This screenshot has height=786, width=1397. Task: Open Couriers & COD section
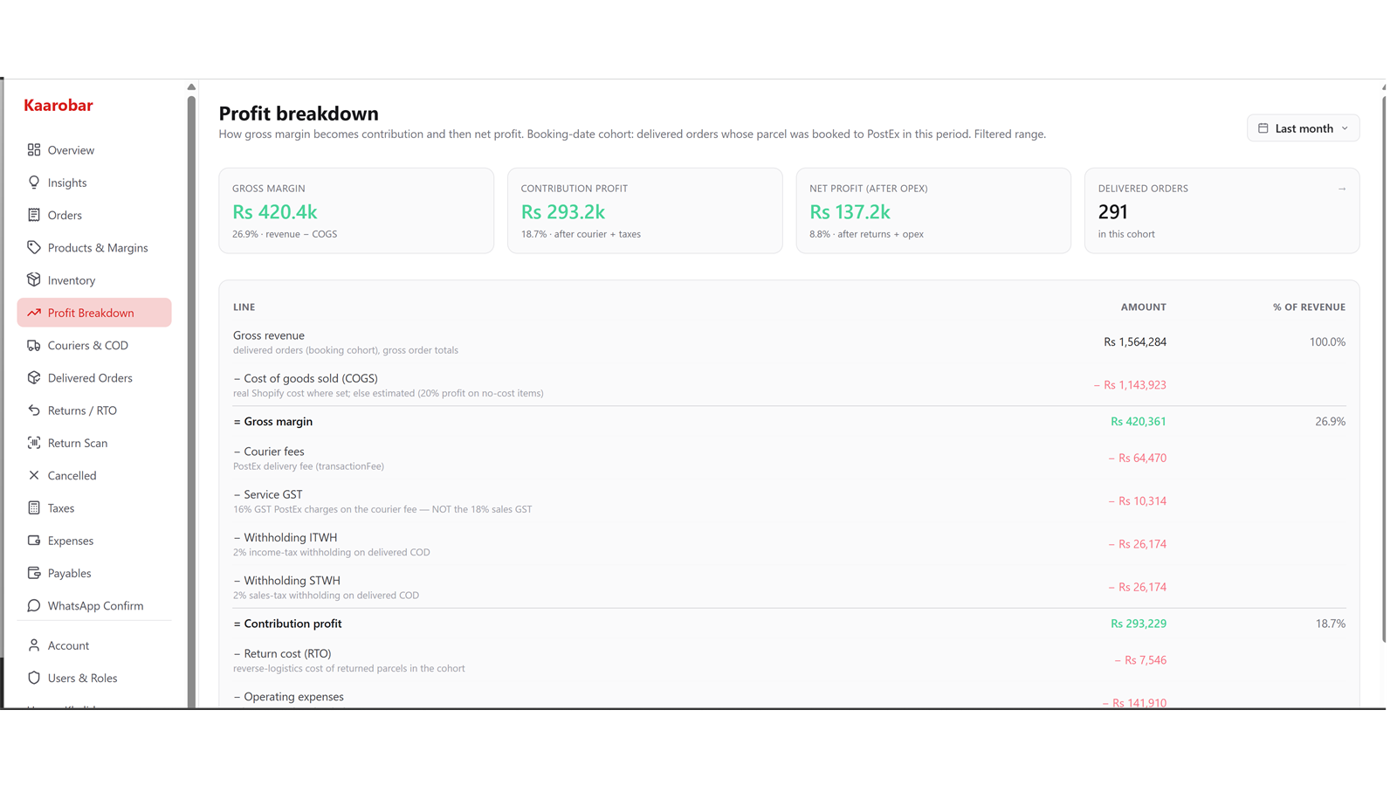pyautogui.click(x=94, y=345)
